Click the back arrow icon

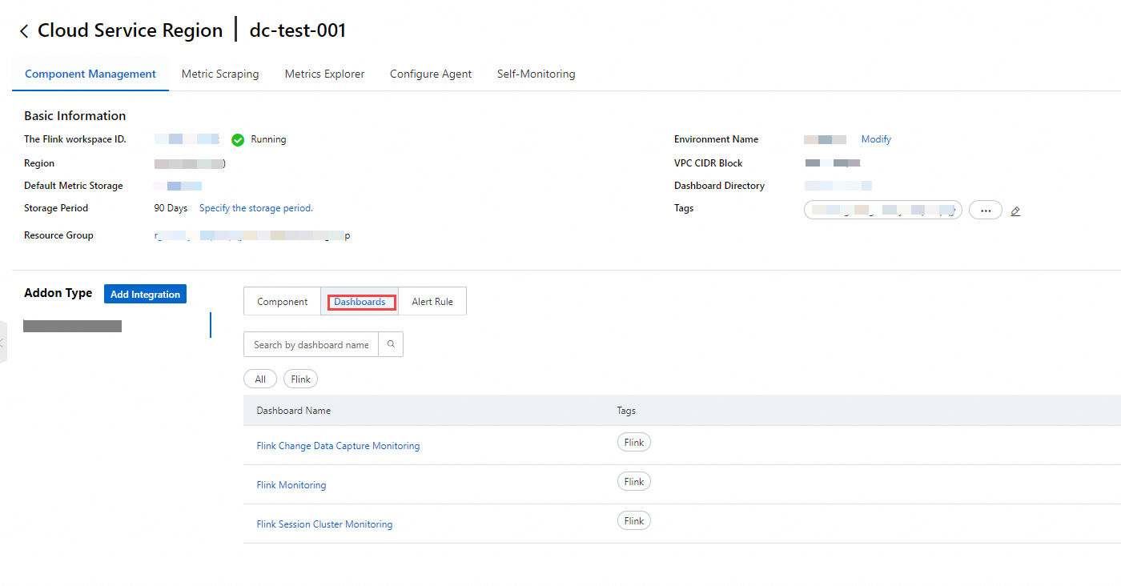pyautogui.click(x=24, y=31)
